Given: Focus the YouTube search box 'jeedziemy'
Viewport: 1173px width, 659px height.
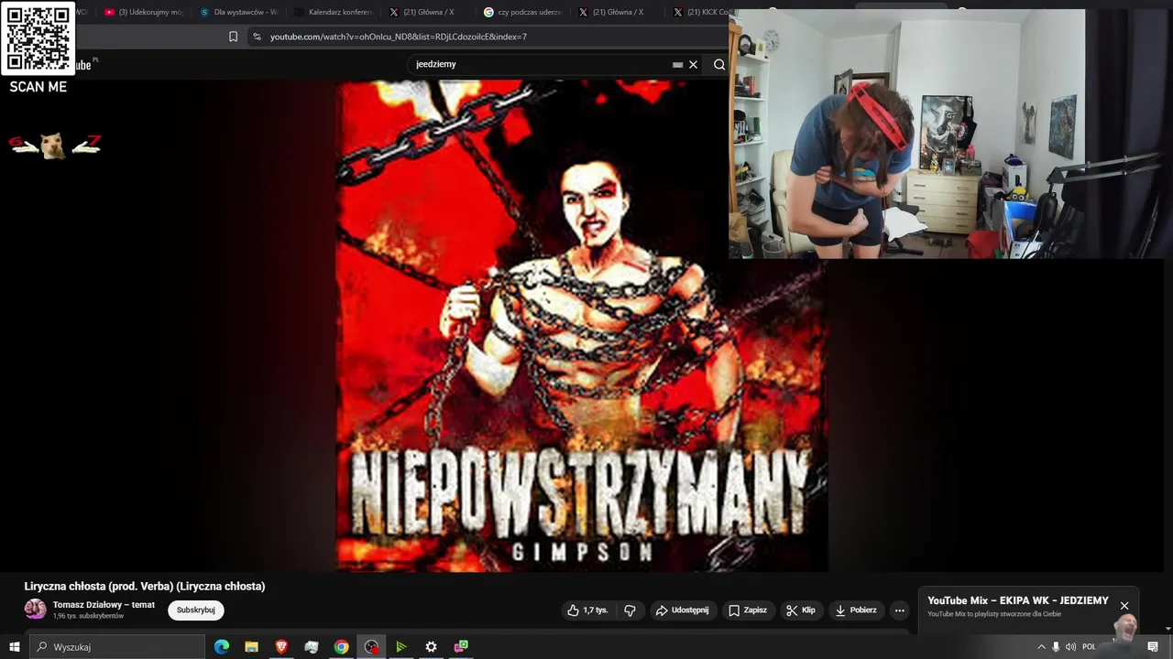Looking at the screenshot, I should 541,64.
